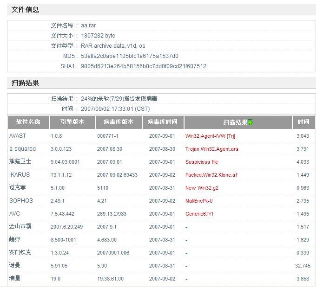Click AVAST scan time 3.043
The height and width of the screenshot is (287, 317).
tap(303, 136)
